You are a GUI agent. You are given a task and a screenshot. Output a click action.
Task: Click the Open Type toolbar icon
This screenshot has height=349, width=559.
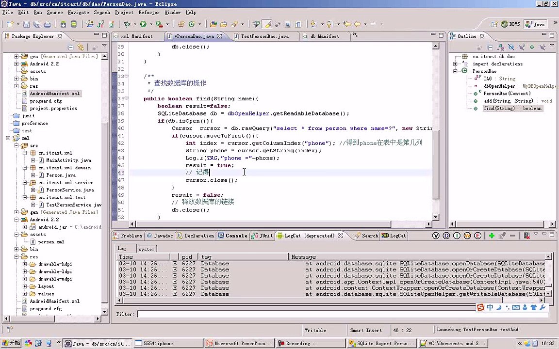(x=213, y=24)
